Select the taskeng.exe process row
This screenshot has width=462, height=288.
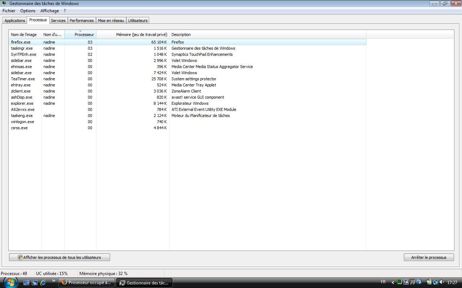tap(188, 116)
